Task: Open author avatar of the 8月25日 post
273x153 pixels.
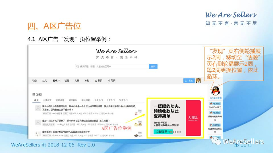Action: [38, 122]
